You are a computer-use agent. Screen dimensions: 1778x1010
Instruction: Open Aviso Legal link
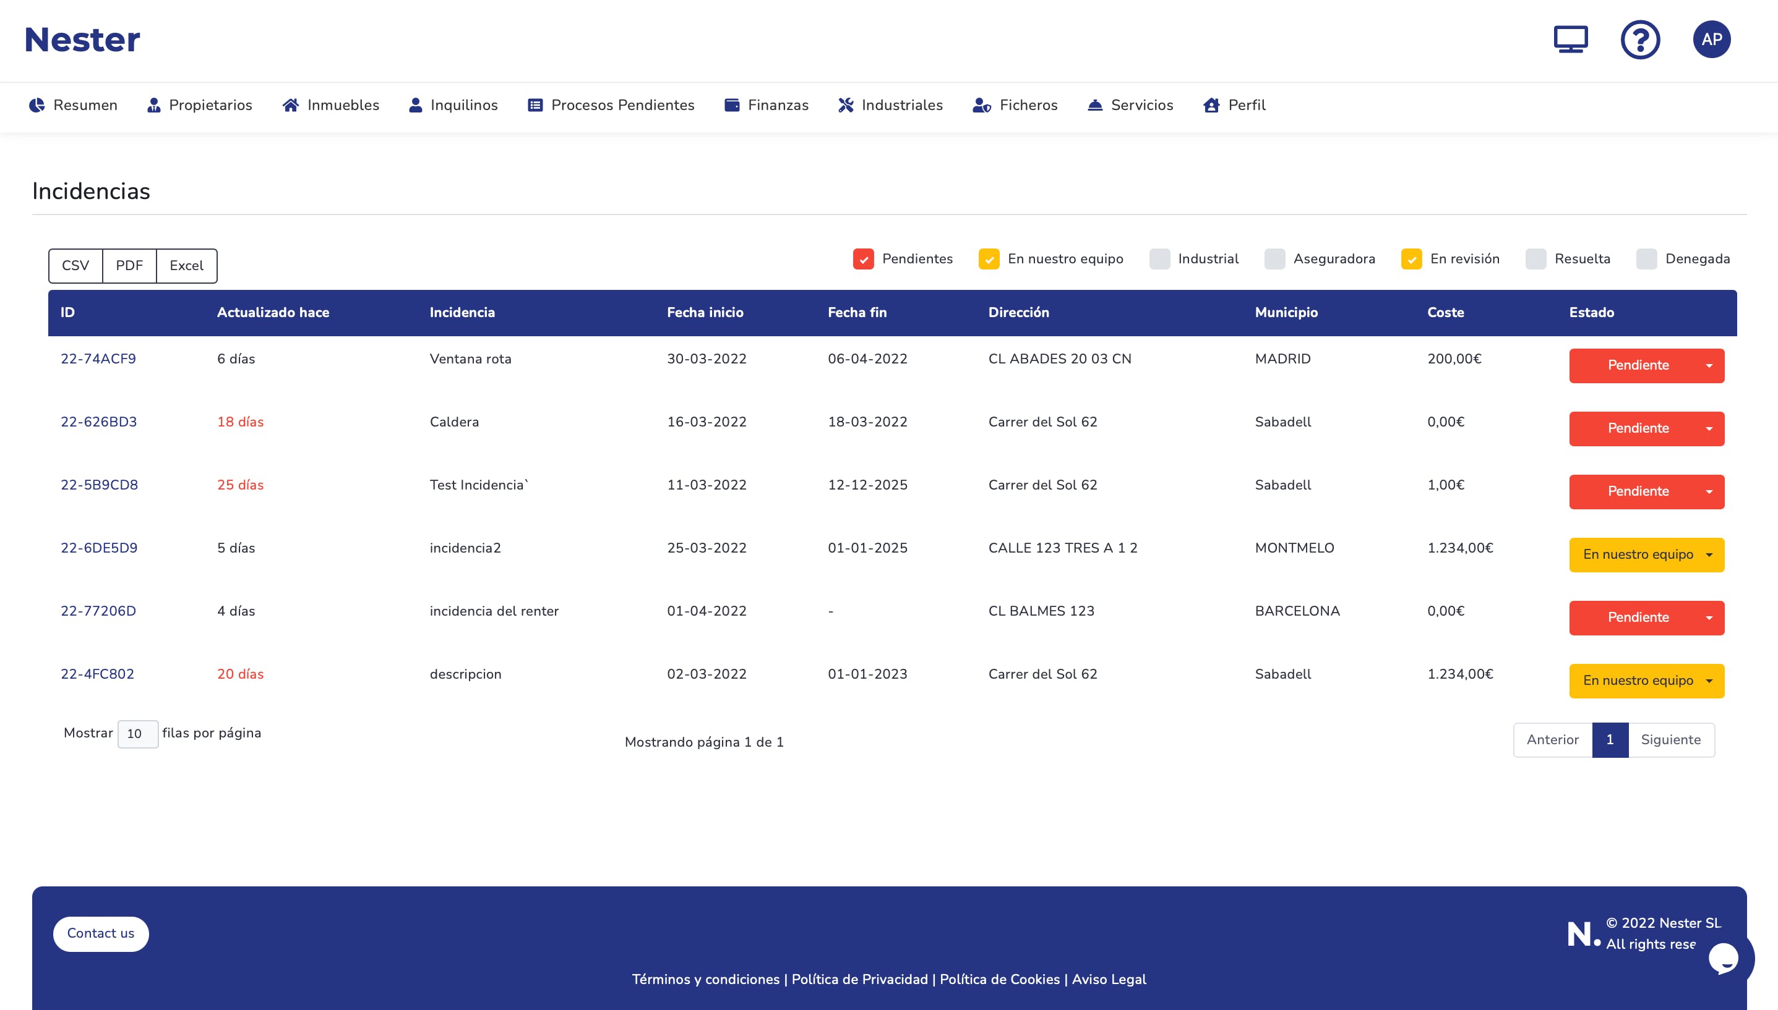click(1109, 980)
